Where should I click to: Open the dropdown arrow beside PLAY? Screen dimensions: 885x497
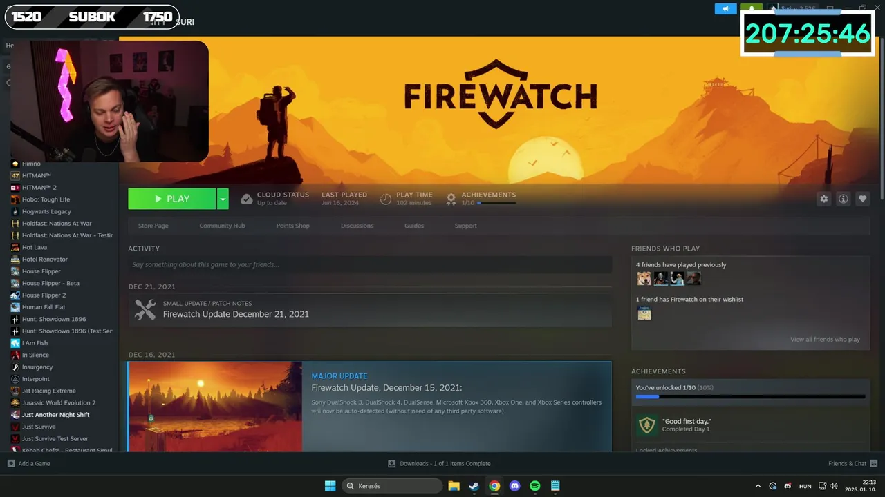point(223,199)
